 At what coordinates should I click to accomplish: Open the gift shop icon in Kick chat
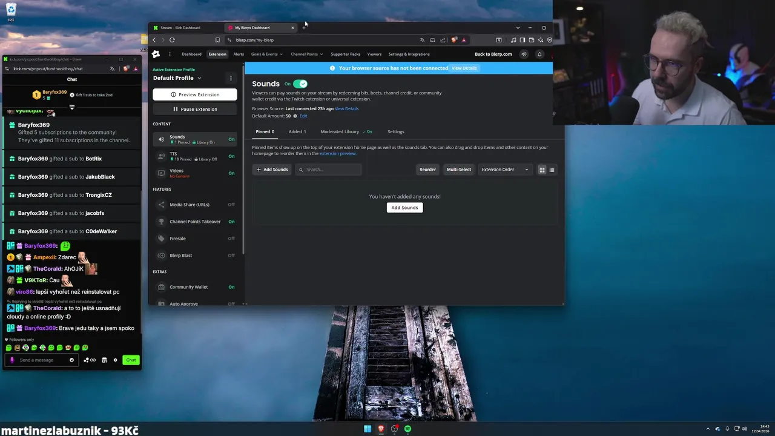point(104,360)
